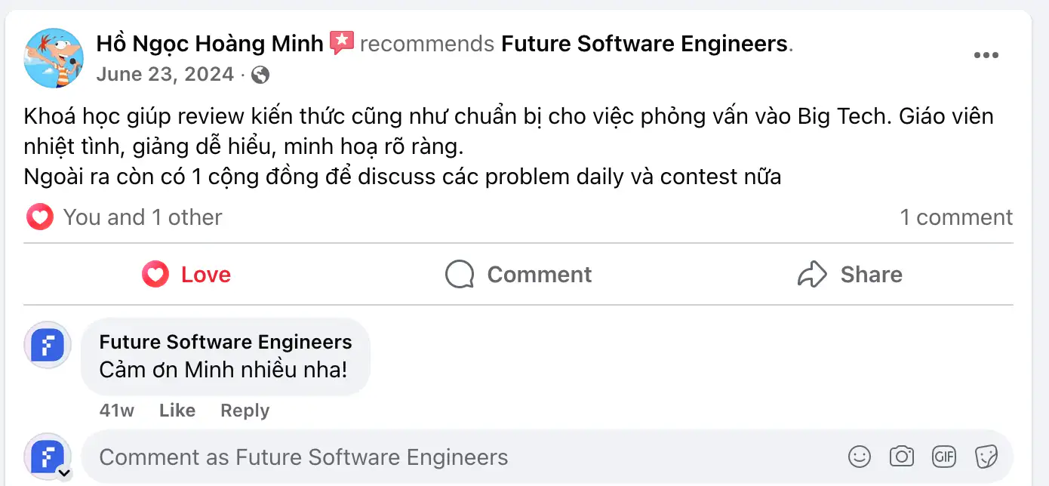1049x486 pixels.
Task: Toggle the Love reaction on the post
Action: pos(186,275)
